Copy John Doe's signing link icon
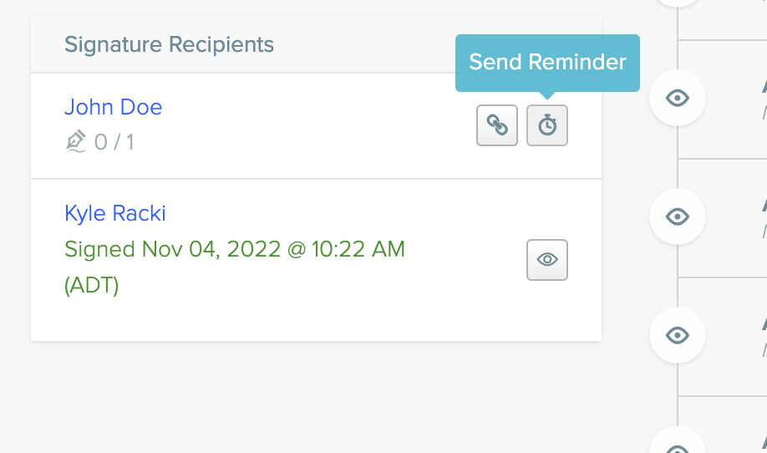The image size is (767, 453). [497, 125]
